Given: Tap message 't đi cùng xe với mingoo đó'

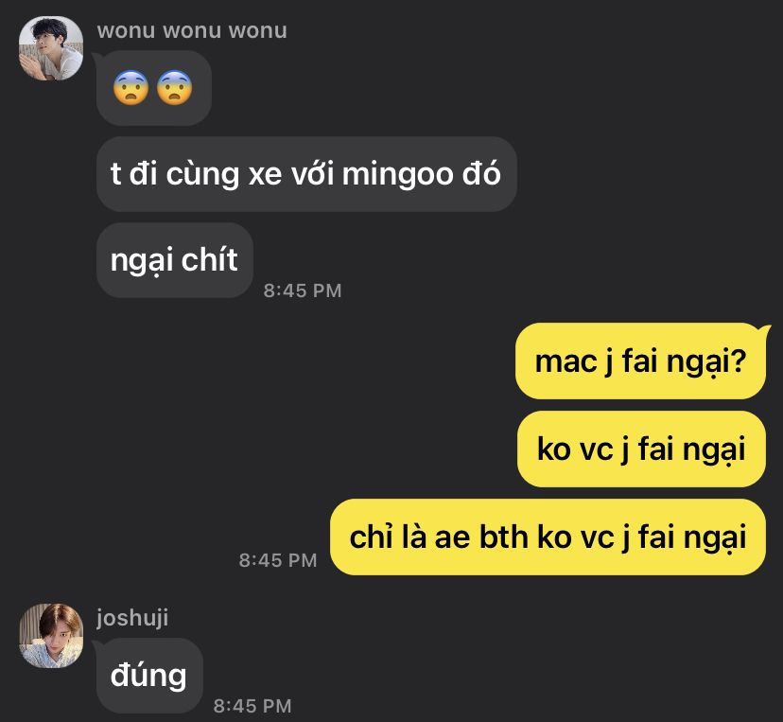Looking at the screenshot, I should (x=306, y=174).
